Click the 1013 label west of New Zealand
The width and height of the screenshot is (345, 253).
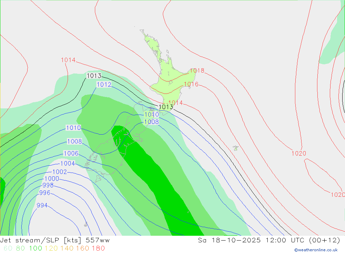coord(94,76)
